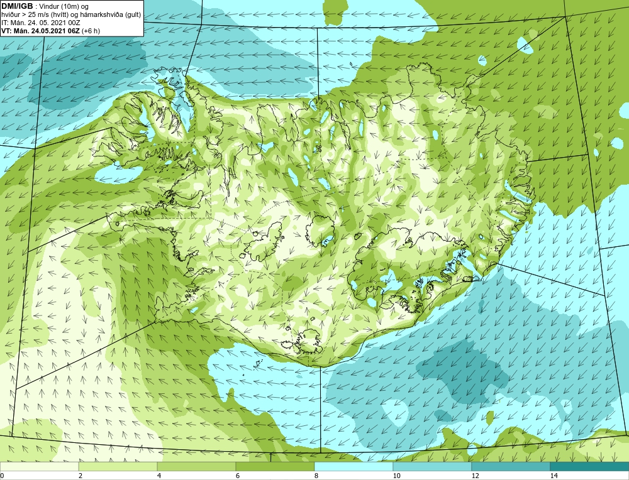Click the legend label '0'
This screenshot has width=629, height=480.
(2, 476)
